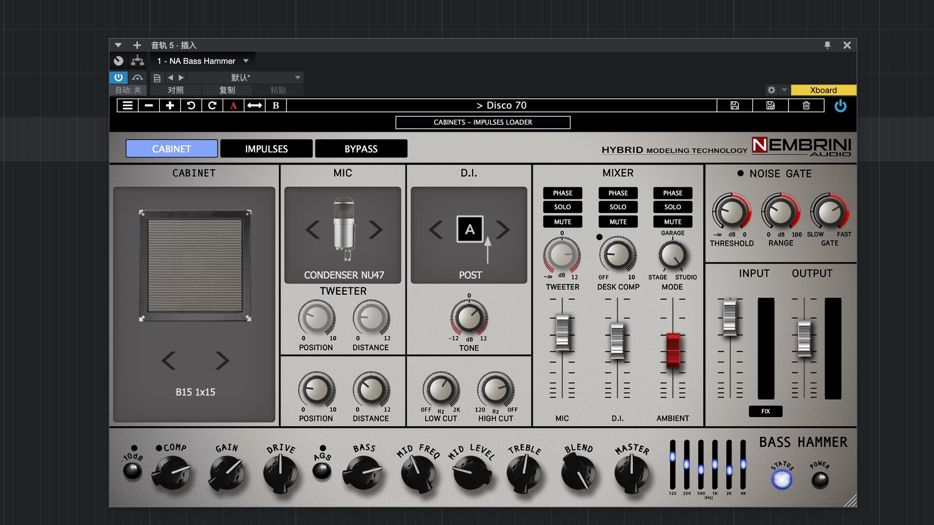Select previous cabinet with left arrow
This screenshot has height=525, width=934.
pyautogui.click(x=169, y=360)
